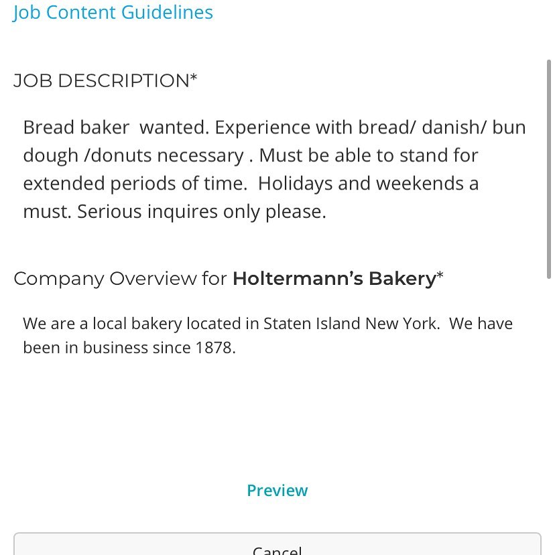Place cursor at the year 1878
555x555 pixels.
pyautogui.click(x=213, y=348)
